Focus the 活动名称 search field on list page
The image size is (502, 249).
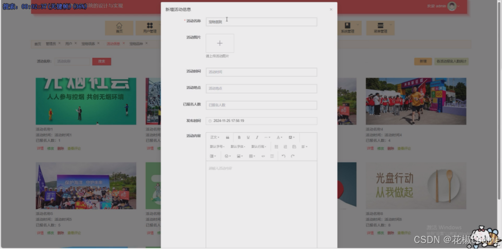point(72,62)
